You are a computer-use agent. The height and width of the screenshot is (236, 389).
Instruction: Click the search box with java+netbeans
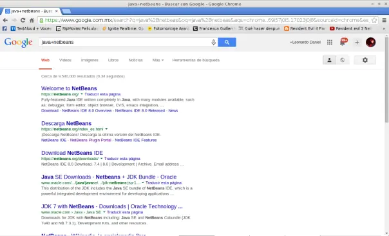coord(124,42)
